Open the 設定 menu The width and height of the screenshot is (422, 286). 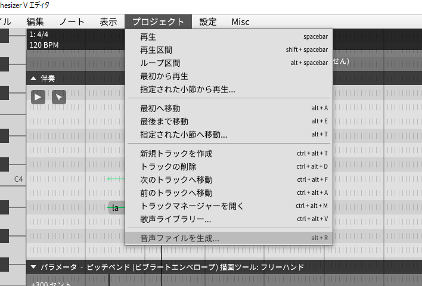(208, 22)
